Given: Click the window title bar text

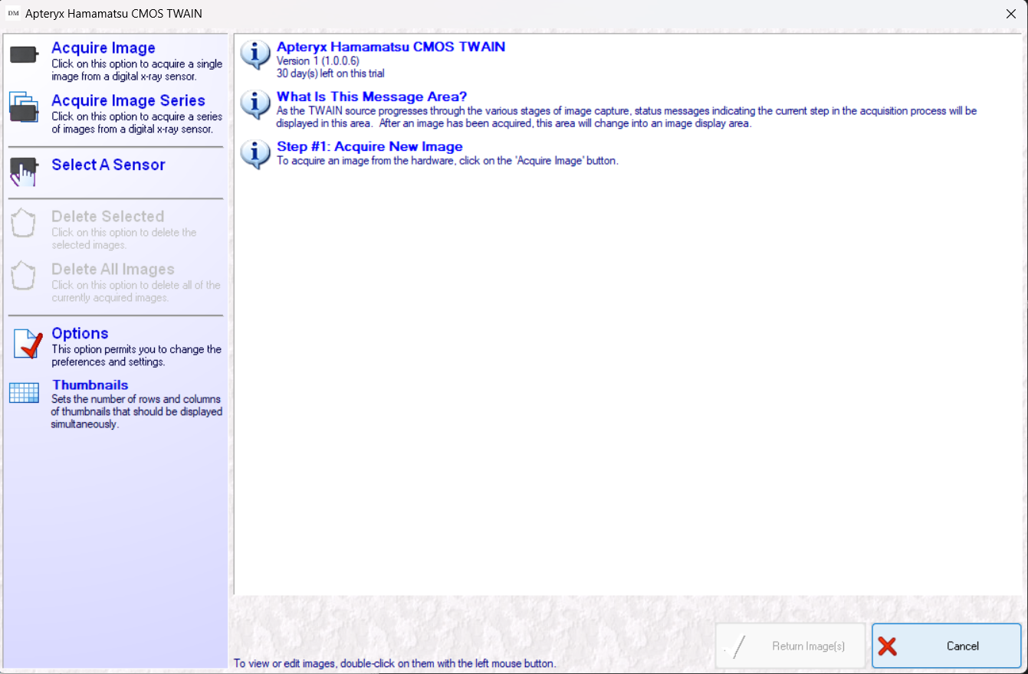Looking at the screenshot, I should 114,14.
